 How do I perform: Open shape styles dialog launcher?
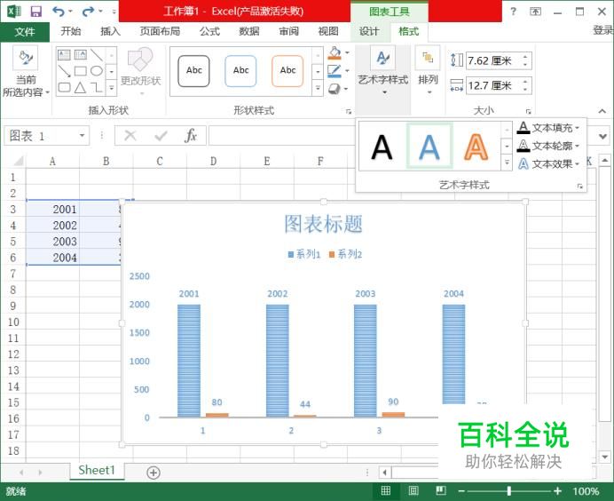tap(348, 111)
